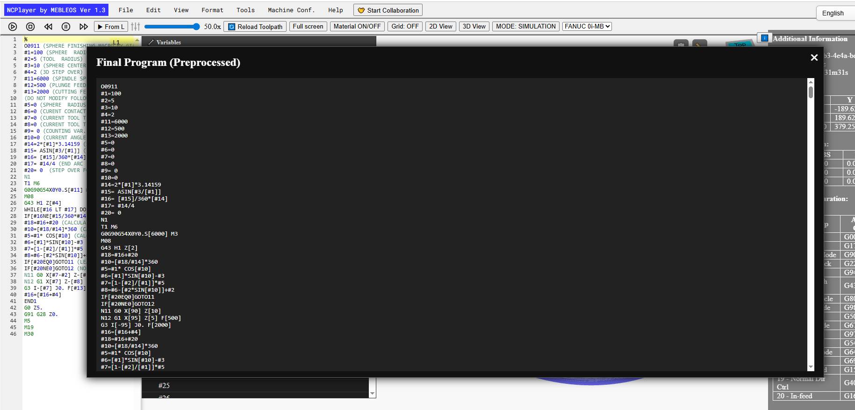Select editor line 27 WHILE statement
Viewport: 855px width, 410px height.
55,209
